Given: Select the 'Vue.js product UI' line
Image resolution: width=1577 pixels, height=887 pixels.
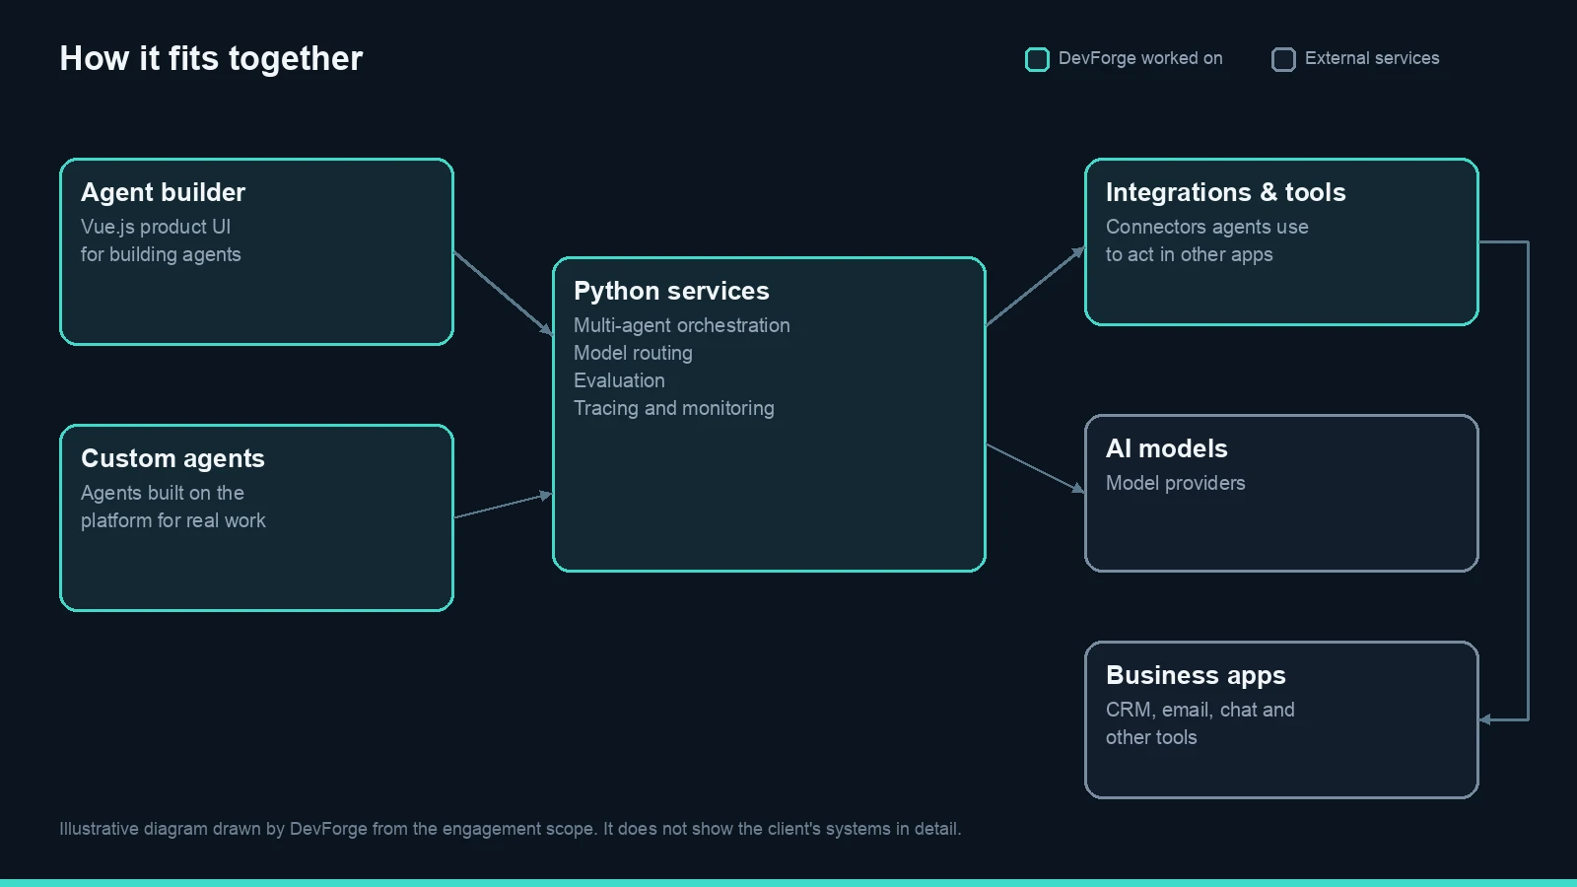Looking at the screenshot, I should pos(156,227).
